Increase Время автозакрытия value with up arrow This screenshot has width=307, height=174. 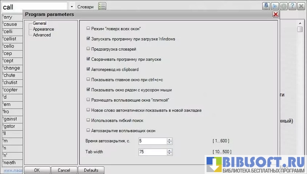pos(169,139)
